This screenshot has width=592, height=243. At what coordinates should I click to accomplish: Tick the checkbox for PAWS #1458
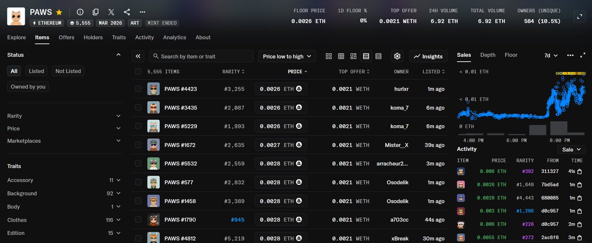coord(138,202)
